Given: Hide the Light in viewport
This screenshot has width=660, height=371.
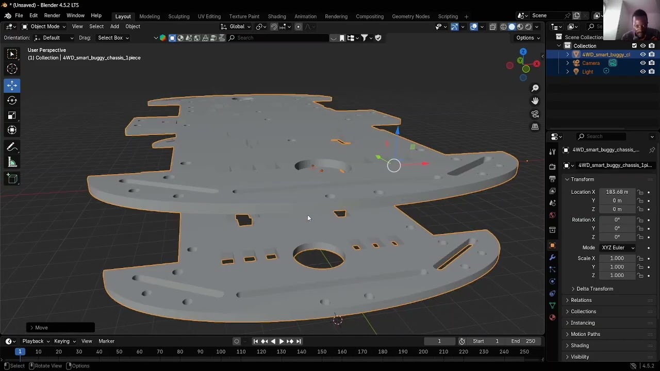Looking at the screenshot, I should coord(642,72).
